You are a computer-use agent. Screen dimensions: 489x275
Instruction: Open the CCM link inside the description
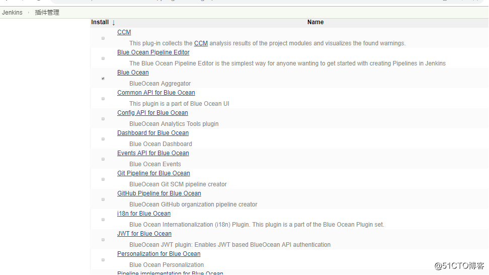coord(201,43)
